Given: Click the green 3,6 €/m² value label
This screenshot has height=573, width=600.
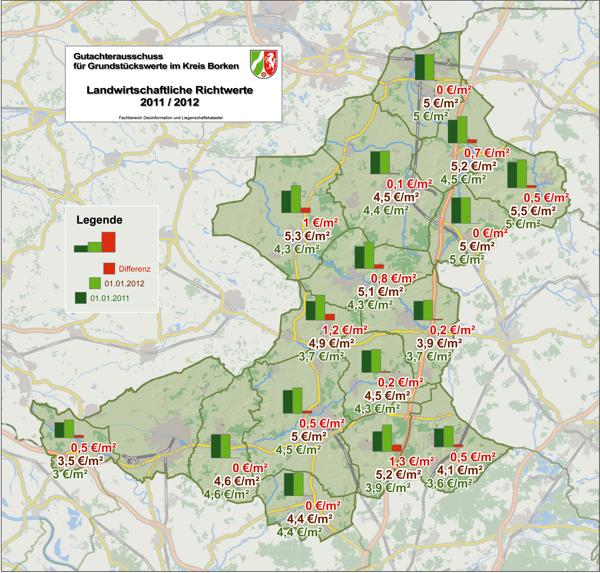Looking at the screenshot, I should click(449, 483).
